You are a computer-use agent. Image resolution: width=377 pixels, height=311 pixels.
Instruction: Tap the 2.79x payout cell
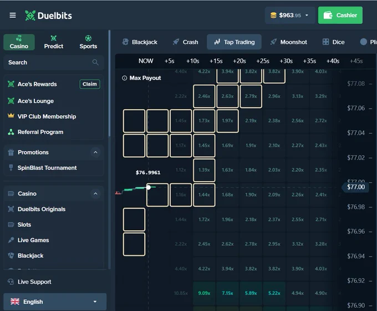[251, 97]
